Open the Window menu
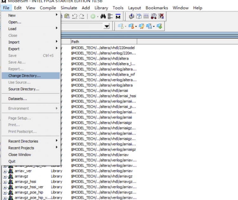The width and height of the screenshot is (238, 200). click(x=181, y=8)
